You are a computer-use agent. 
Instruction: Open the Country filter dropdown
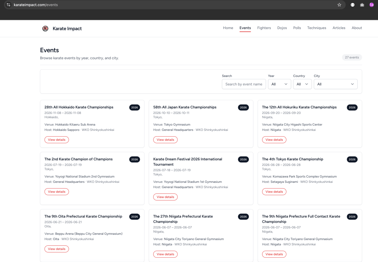pyautogui.click(x=302, y=84)
